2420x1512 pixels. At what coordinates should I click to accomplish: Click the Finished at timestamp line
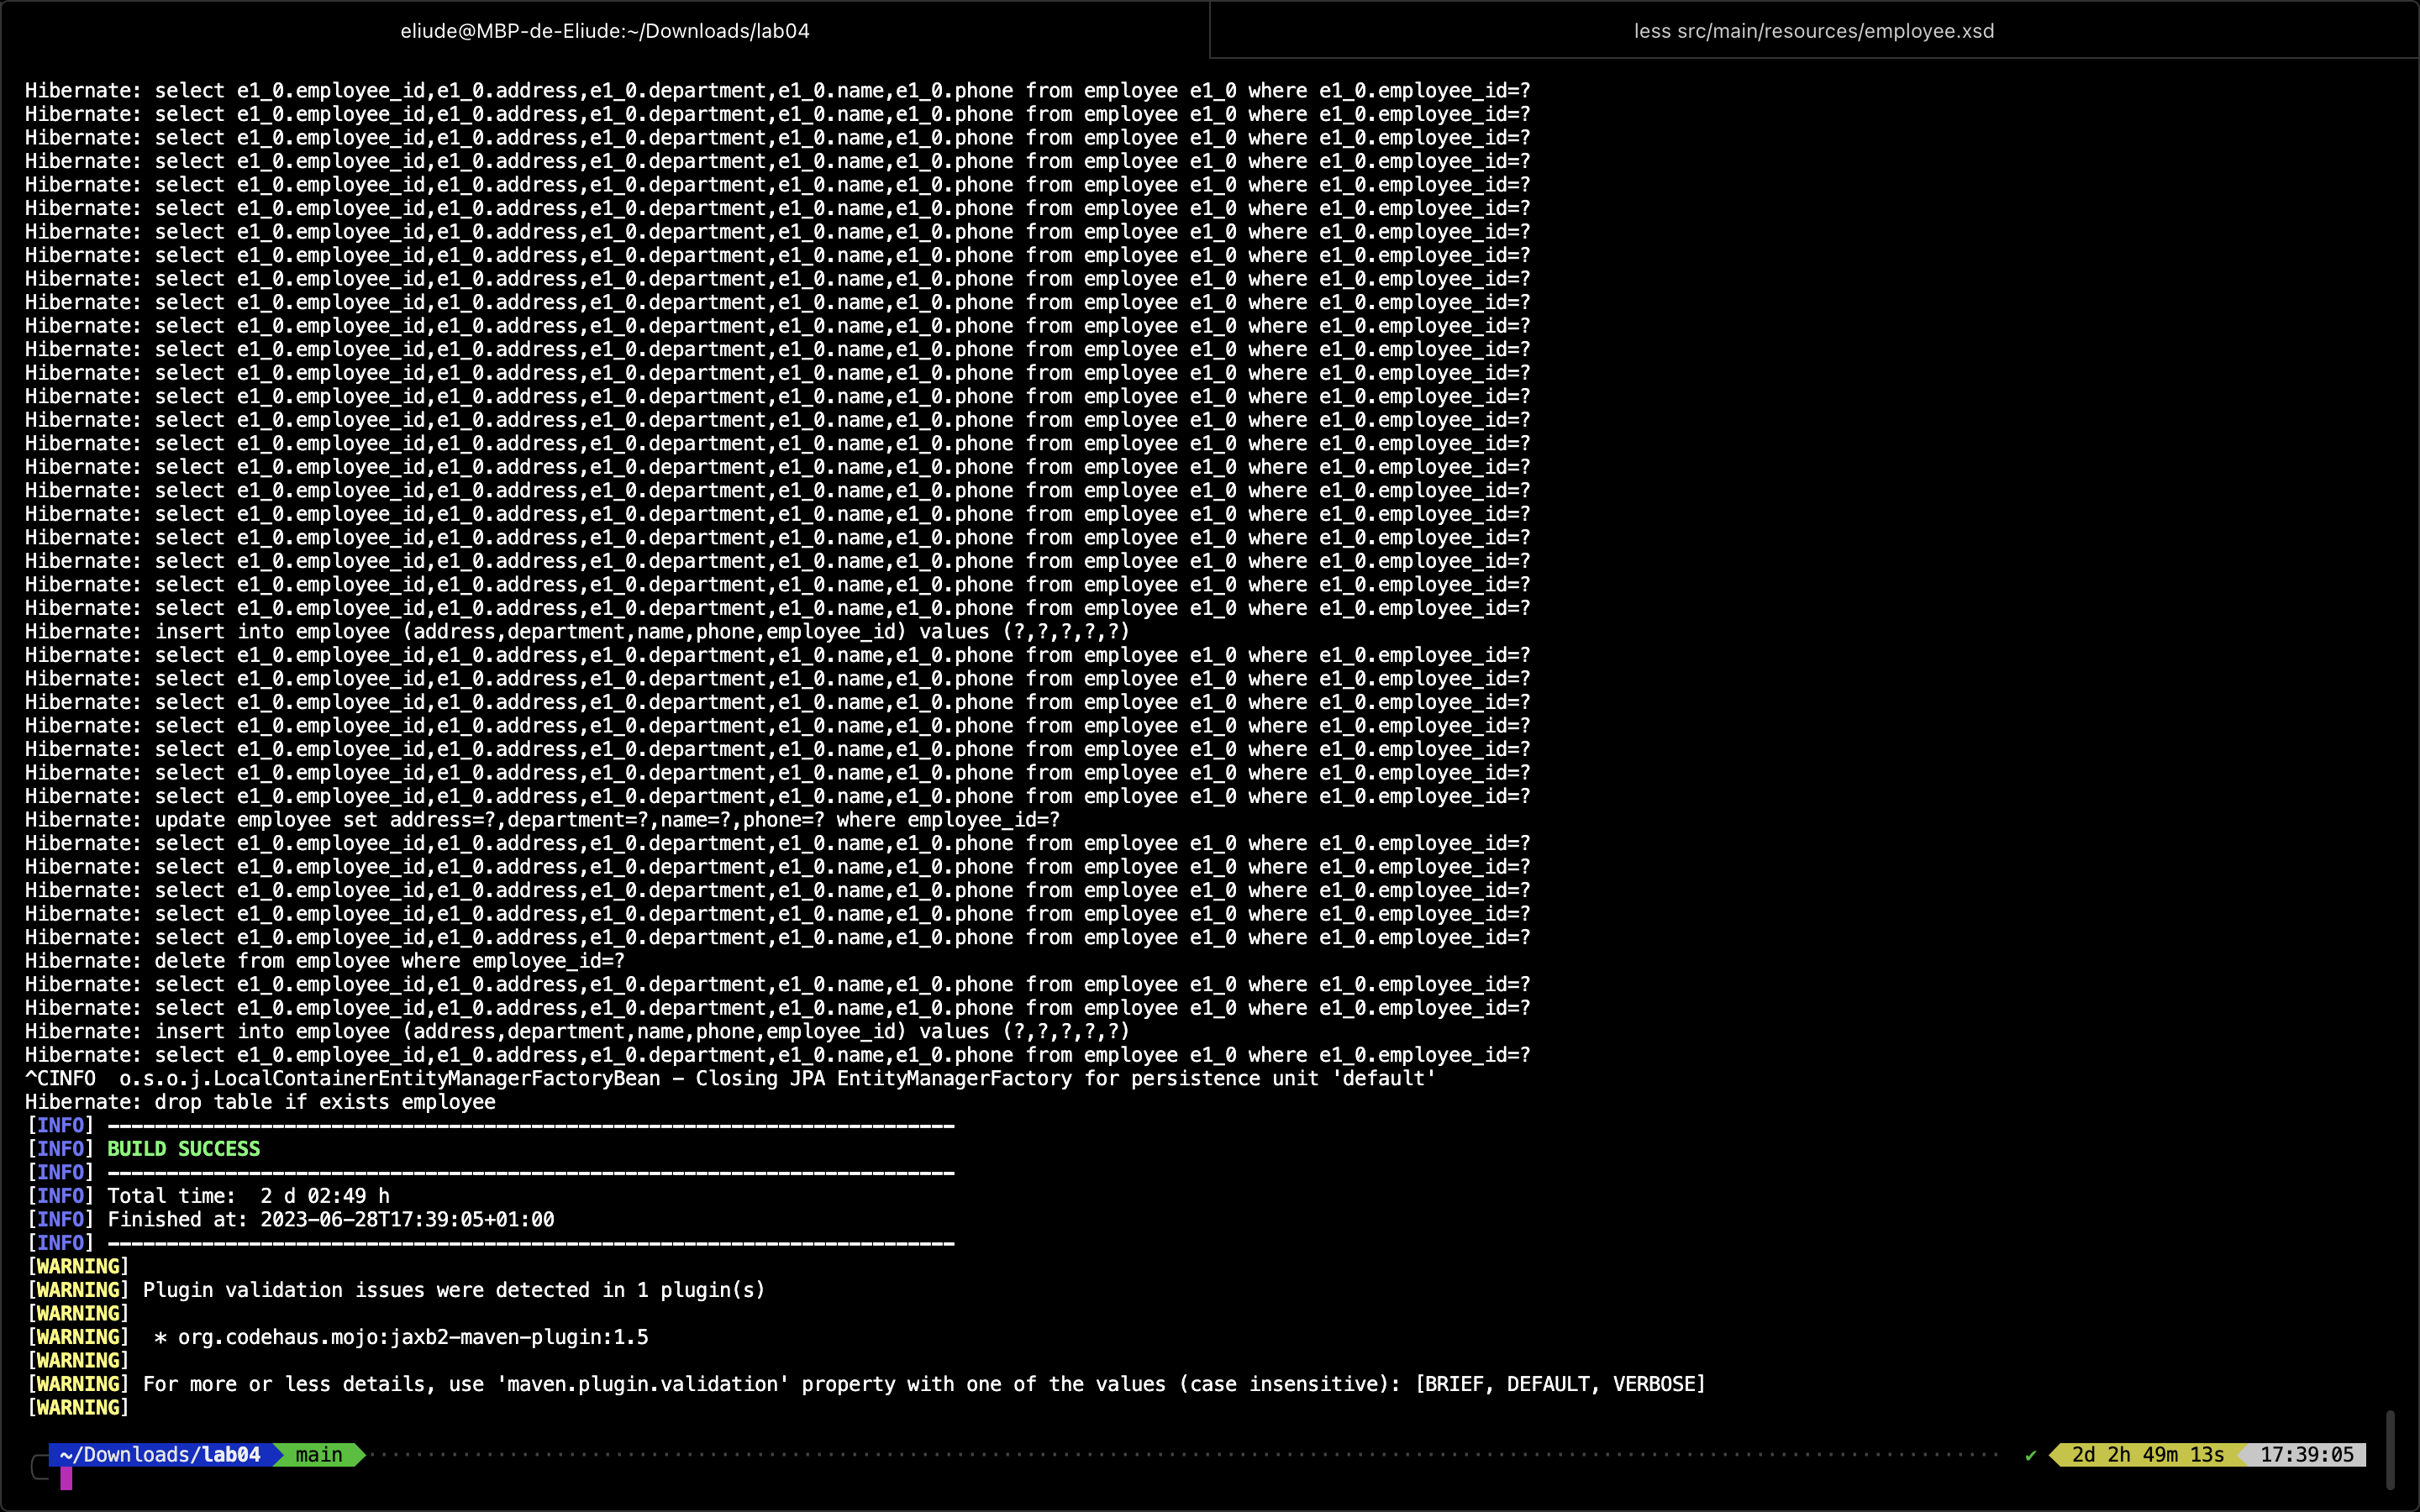coord(330,1220)
